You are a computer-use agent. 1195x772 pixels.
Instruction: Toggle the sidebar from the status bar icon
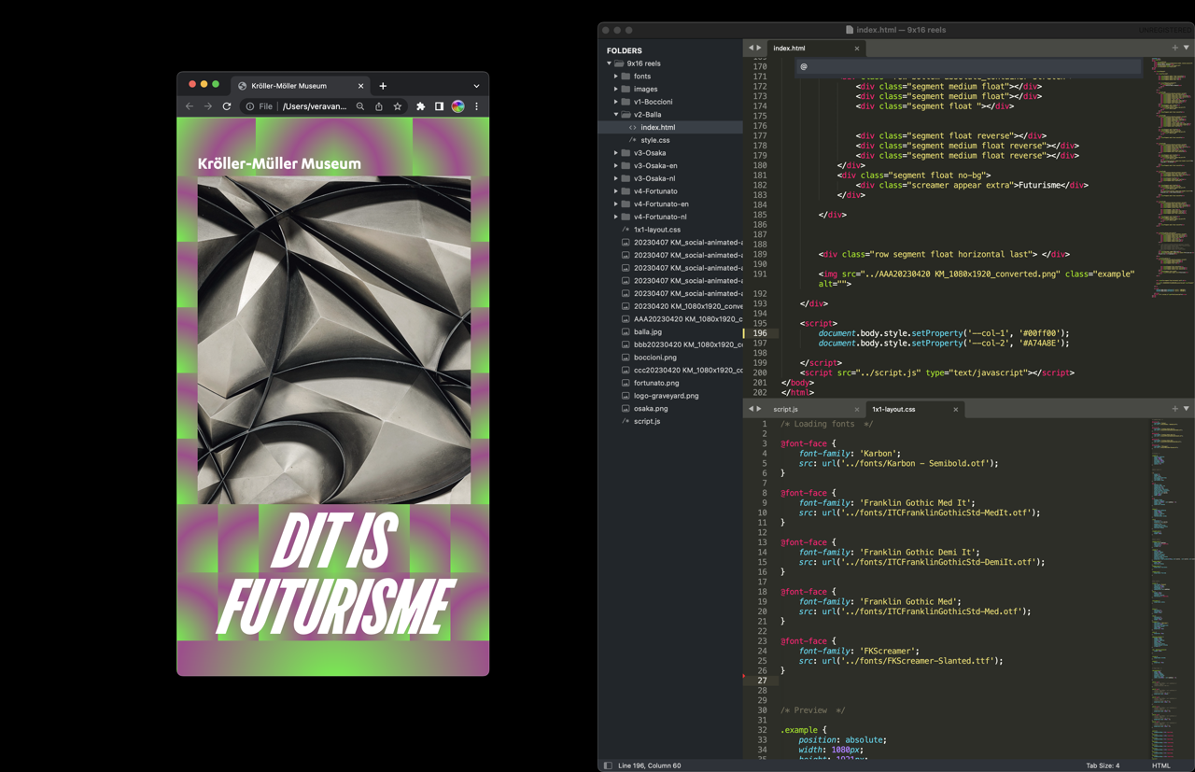pos(608,765)
